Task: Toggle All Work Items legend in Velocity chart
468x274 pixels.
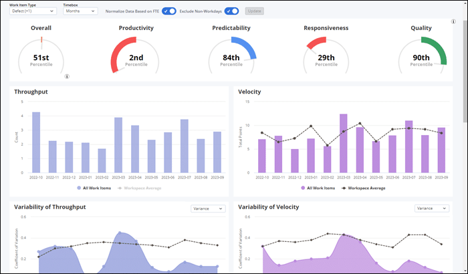Action: (318, 188)
